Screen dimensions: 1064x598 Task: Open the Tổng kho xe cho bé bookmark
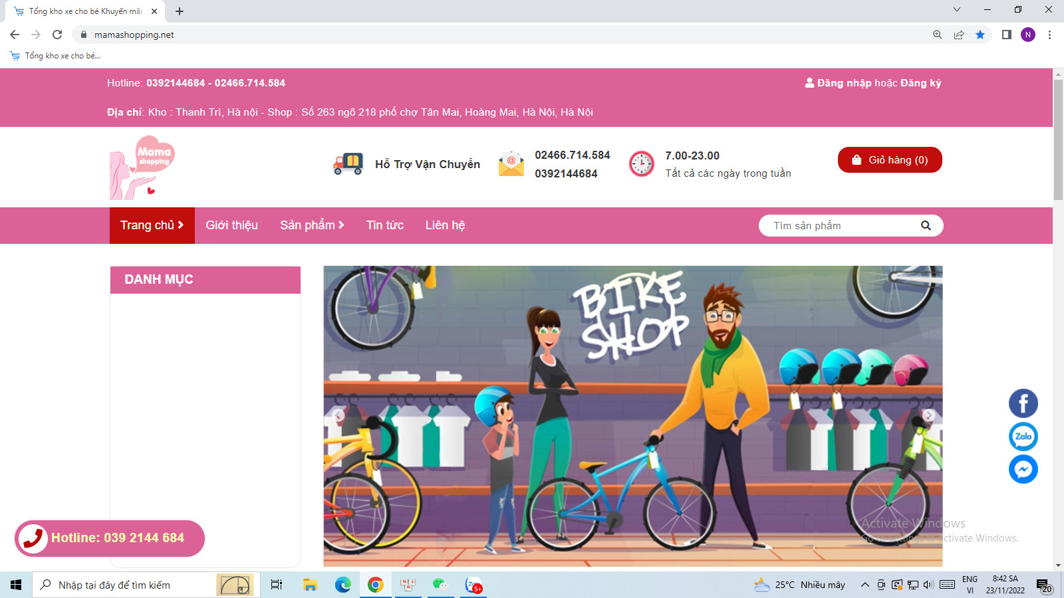[56, 56]
